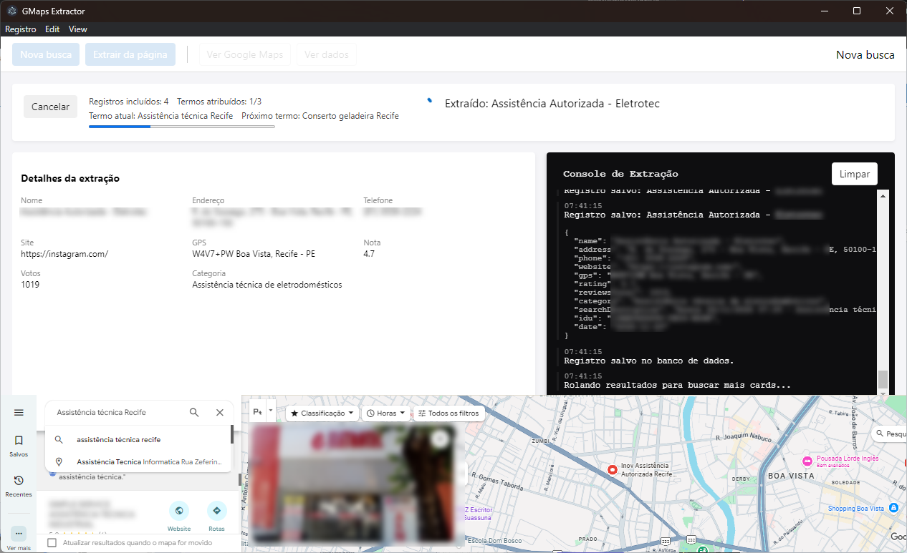Clear the search with the X icon
The height and width of the screenshot is (553, 907).
pos(220,413)
